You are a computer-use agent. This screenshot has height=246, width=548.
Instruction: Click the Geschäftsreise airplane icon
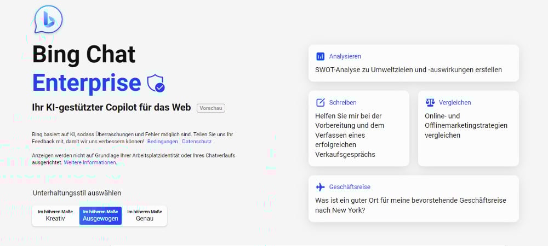[x=320, y=187]
